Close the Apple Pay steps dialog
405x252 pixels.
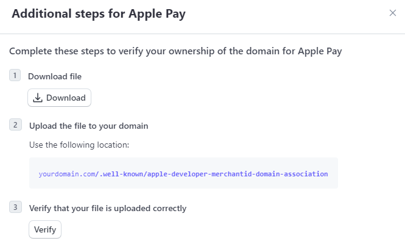[x=393, y=13]
